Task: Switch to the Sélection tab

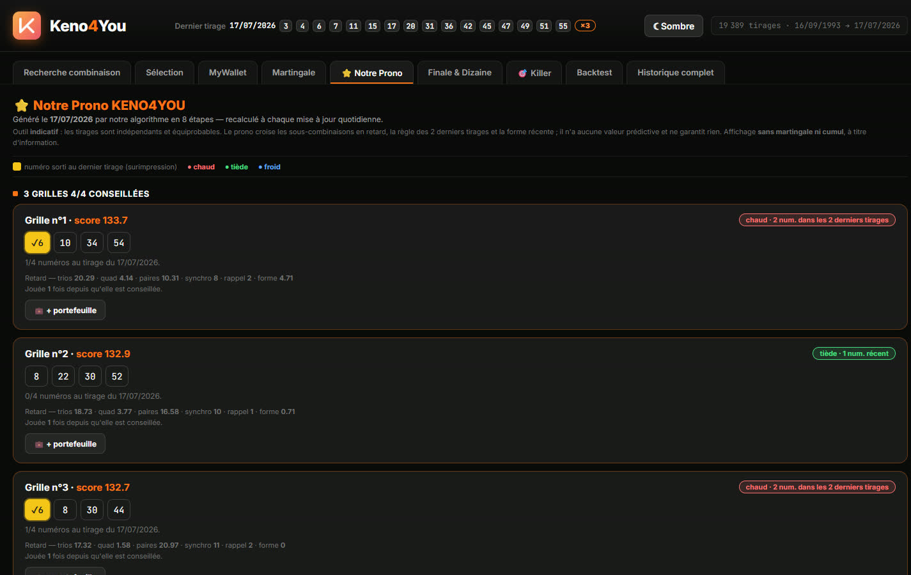Action: pyautogui.click(x=164, y=73)
